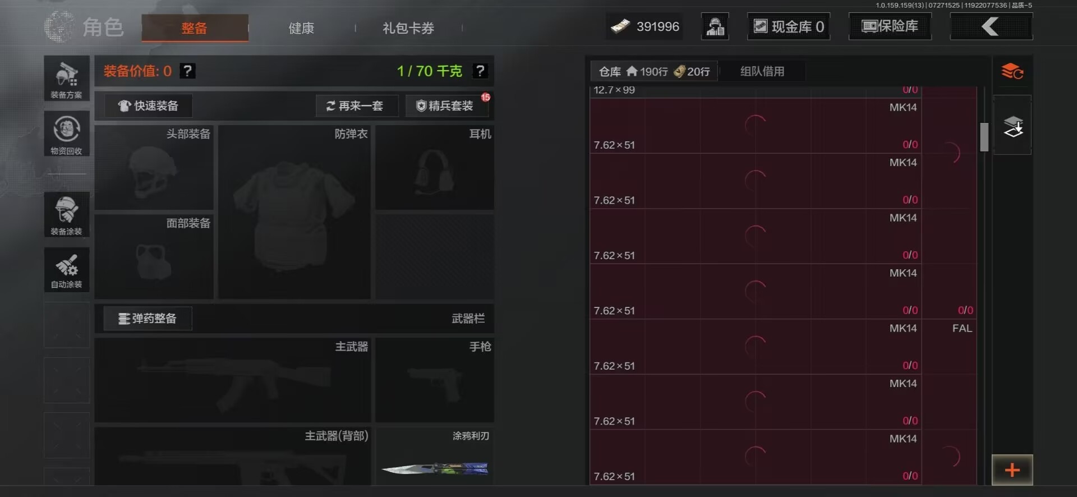
Task: Open the 装备涂装 equipment skin icon
Action: 67,214
